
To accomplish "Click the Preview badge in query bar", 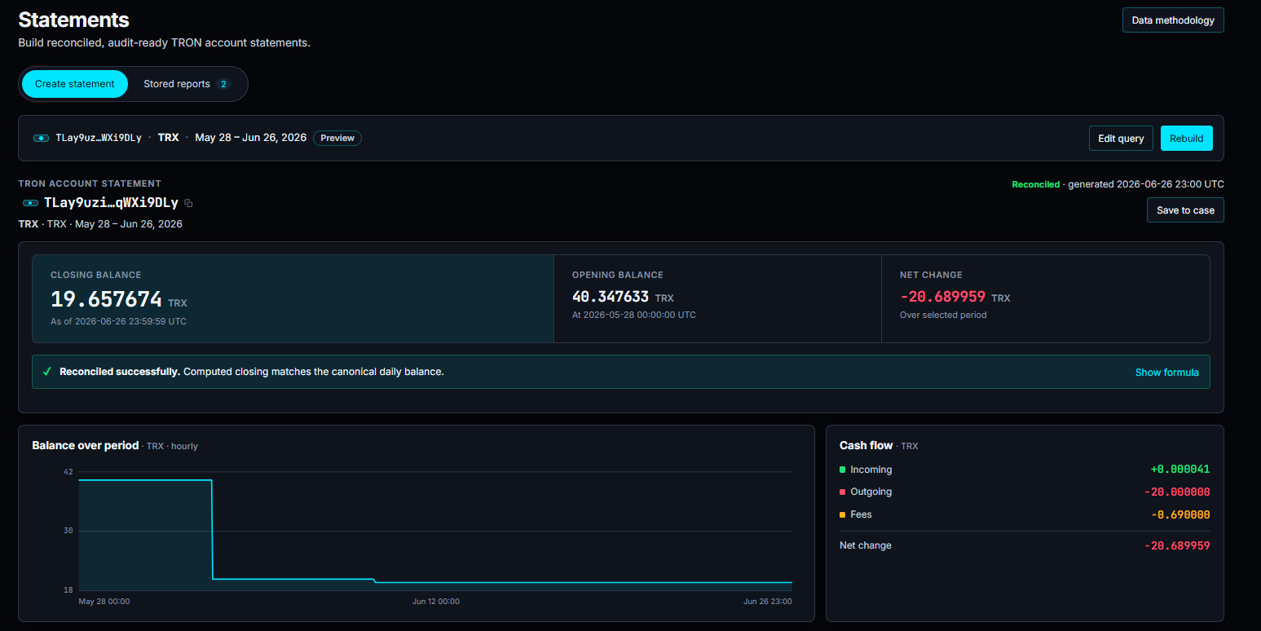I will (337, 138).
